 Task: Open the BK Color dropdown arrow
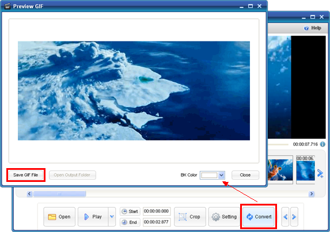point(221,175)
